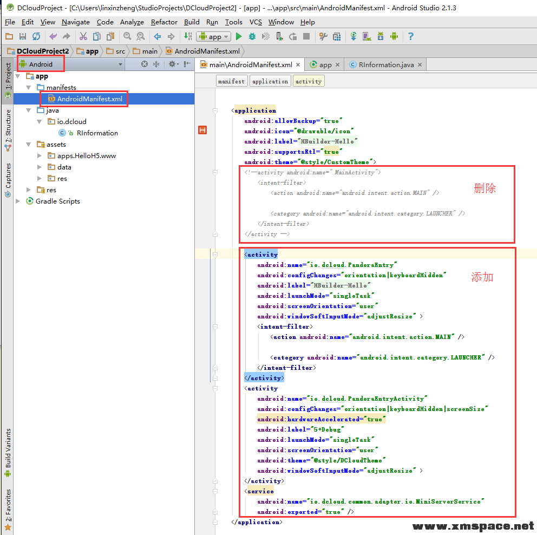This screenshot has width=537, height=535.
Task: Click the Make Project icon
Action: click(188, 36)
